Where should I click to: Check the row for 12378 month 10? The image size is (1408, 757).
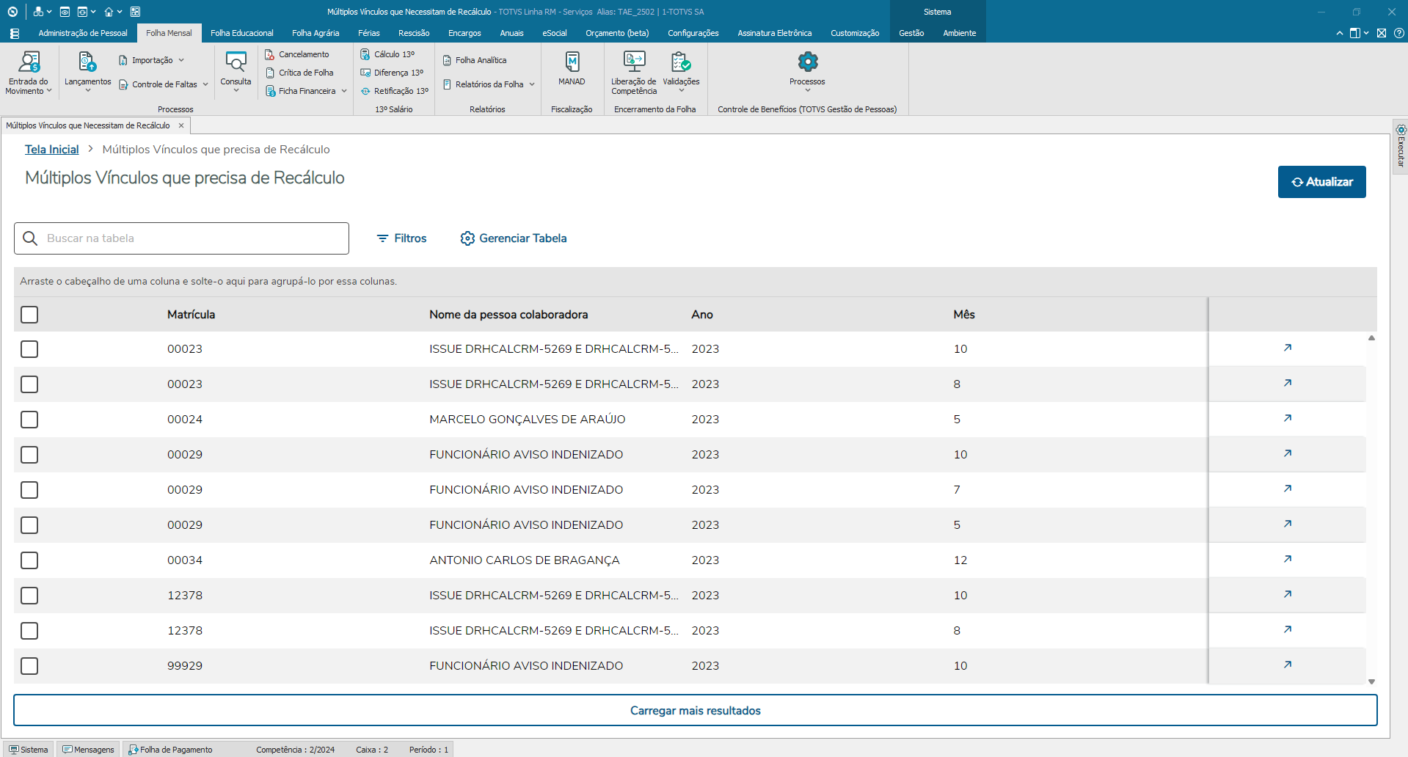(x=29, y=596)
